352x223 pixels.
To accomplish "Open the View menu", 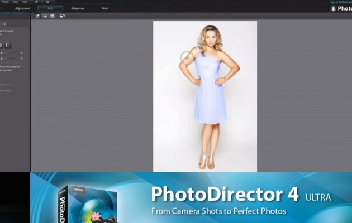I will (15, 2).
